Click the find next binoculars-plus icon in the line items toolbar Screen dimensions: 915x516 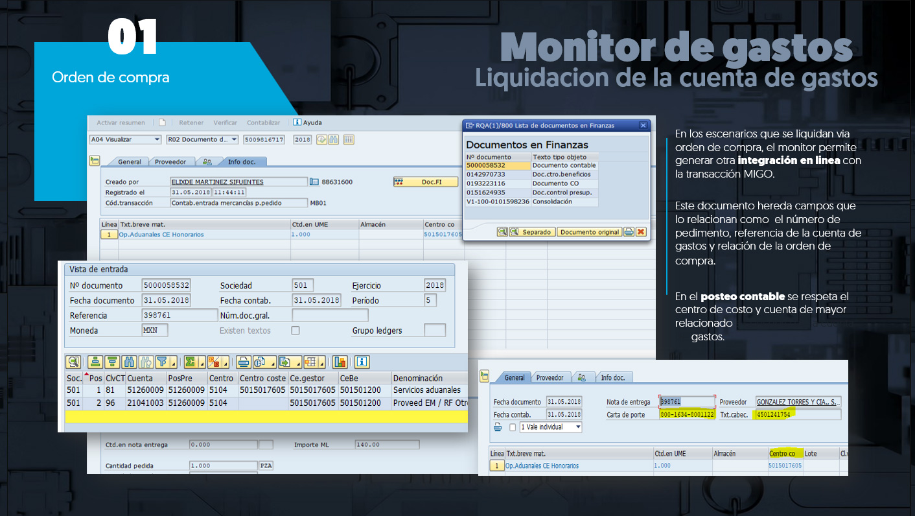(x=146, y=362)
